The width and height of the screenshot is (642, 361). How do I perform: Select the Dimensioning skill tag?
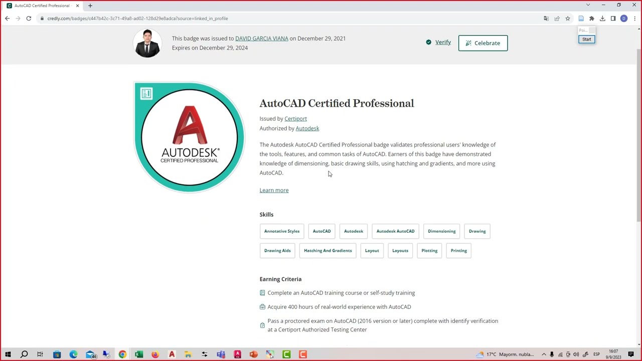click(442, 231)
